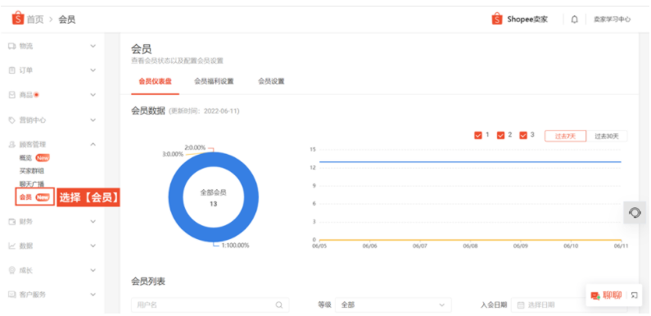
Task: Click the 聊聊 chat button
Action: [612, 296]
